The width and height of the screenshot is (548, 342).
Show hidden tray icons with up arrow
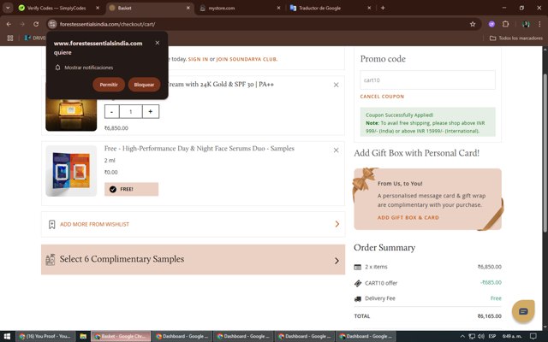(x=462, y=336)
